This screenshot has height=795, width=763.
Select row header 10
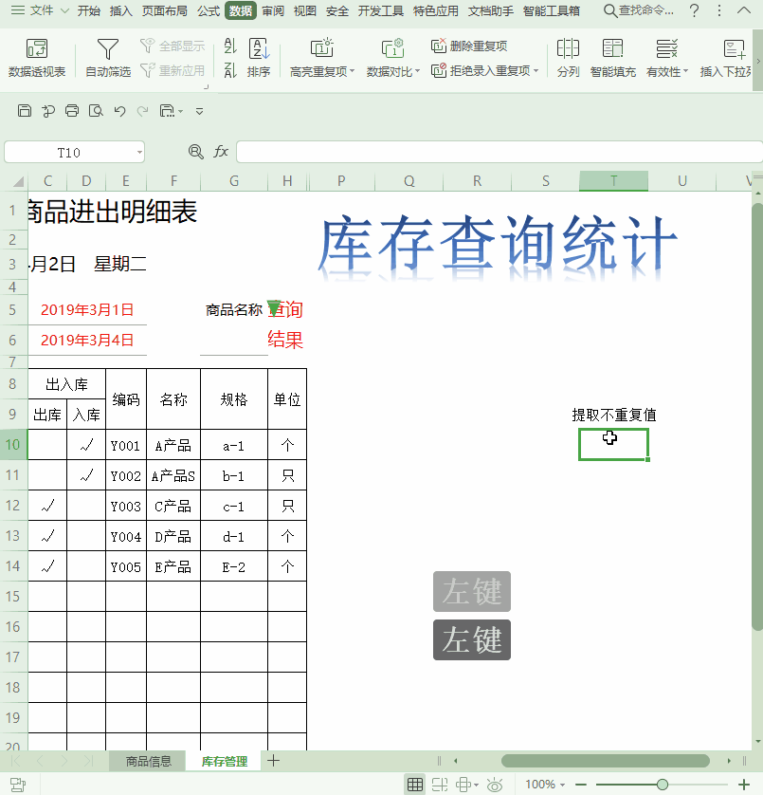(x=13, y=445)
